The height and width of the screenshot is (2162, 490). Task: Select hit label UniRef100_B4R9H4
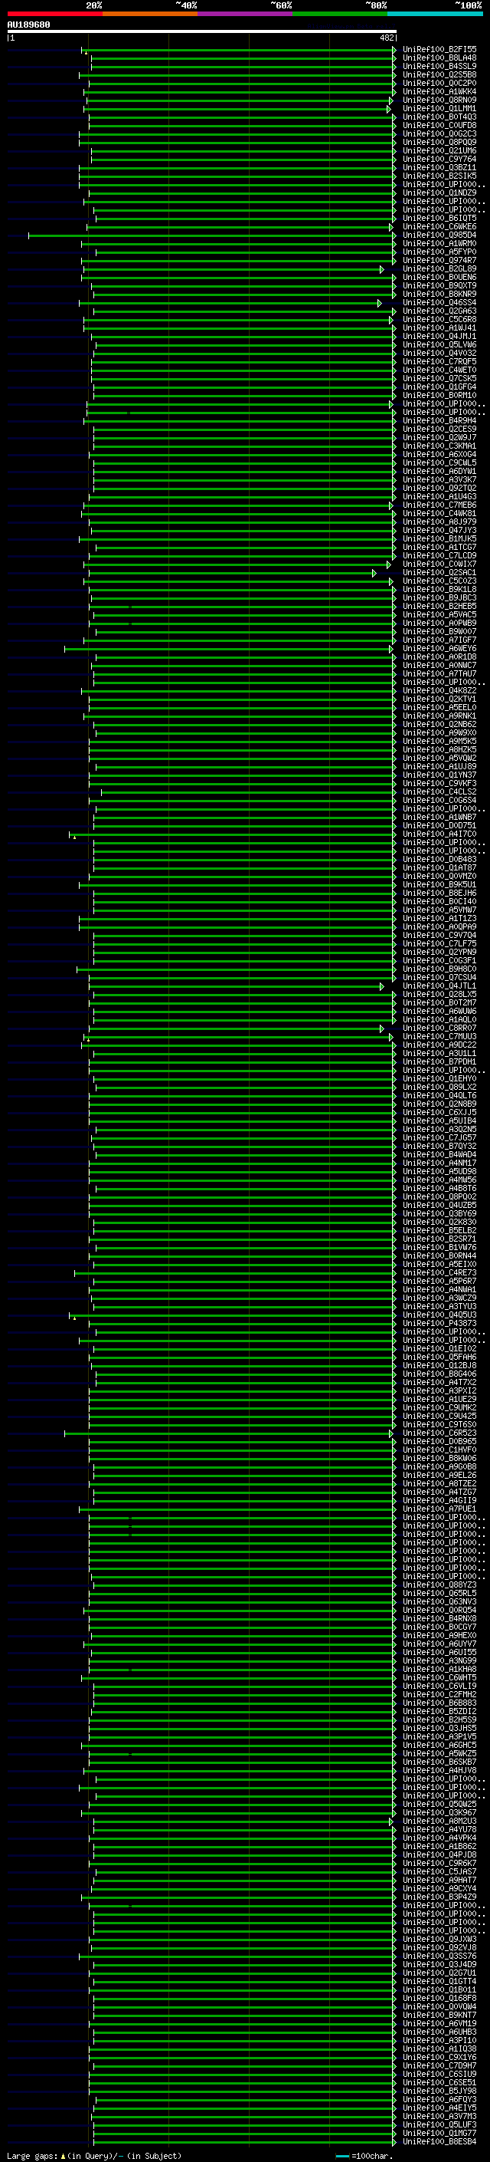point(439,421)
